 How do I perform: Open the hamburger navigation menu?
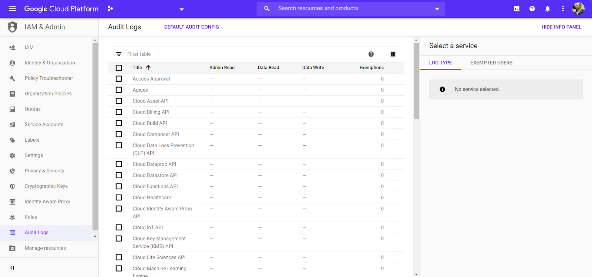click(12, 9)
